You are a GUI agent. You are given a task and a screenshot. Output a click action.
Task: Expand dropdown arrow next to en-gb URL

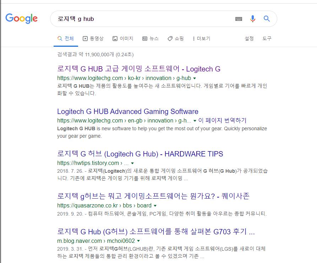pyautogui.click(x=195, y=121)
